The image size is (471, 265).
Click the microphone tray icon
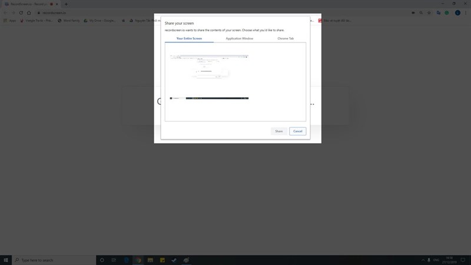click(429, 260)
